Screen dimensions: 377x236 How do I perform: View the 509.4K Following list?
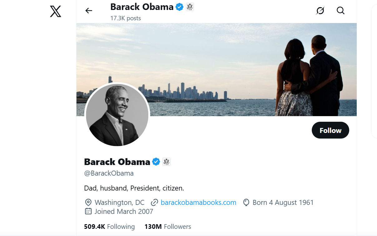point(109,226)
